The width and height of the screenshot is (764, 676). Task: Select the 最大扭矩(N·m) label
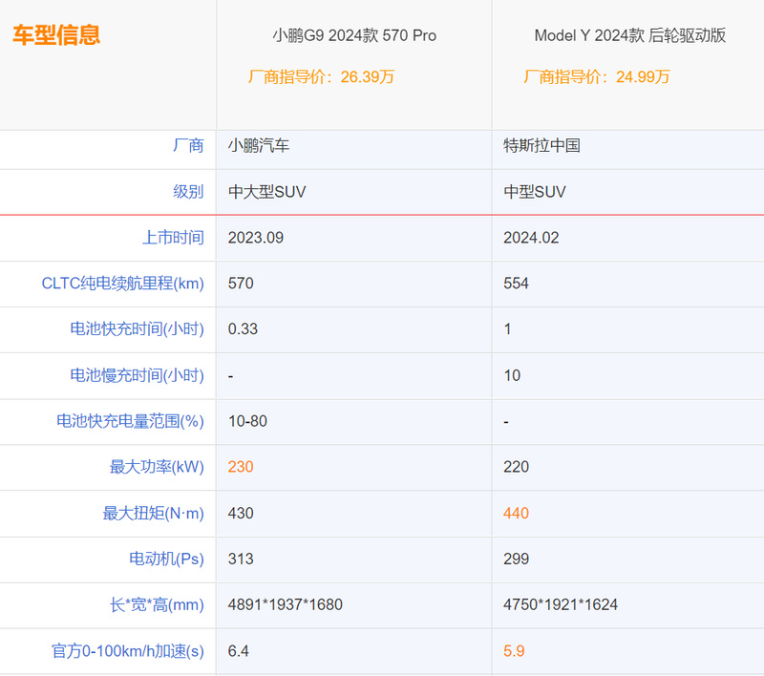pyautogui.click(x=153, y=514)
